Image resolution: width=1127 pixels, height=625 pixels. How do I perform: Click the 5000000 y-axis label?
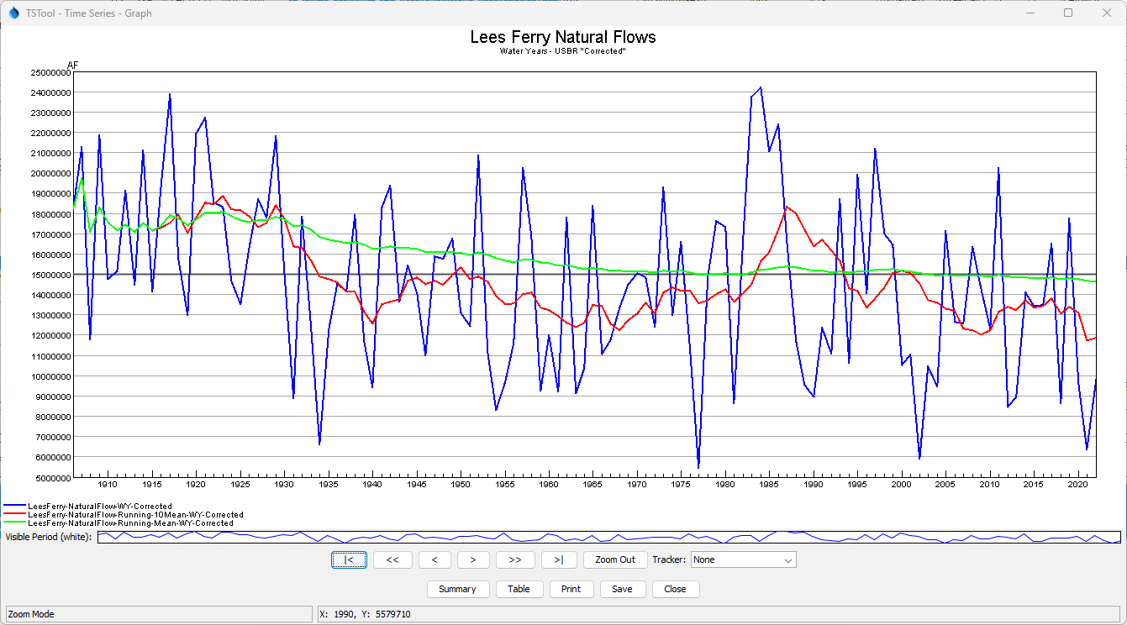pos(53,478)
